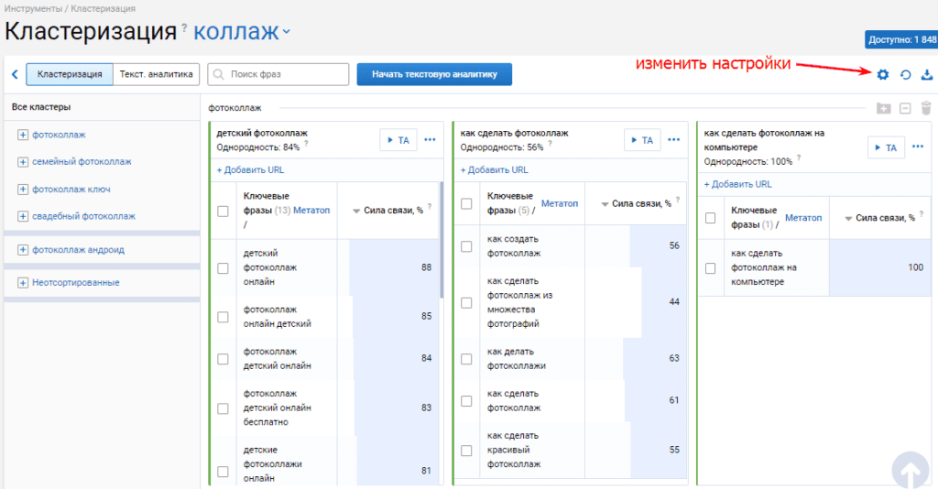Select the как сделать фотоколлаж на компьютере checkbox
Image resolution: width=938 pixels, height=489 pixels.
pos(710,267)
